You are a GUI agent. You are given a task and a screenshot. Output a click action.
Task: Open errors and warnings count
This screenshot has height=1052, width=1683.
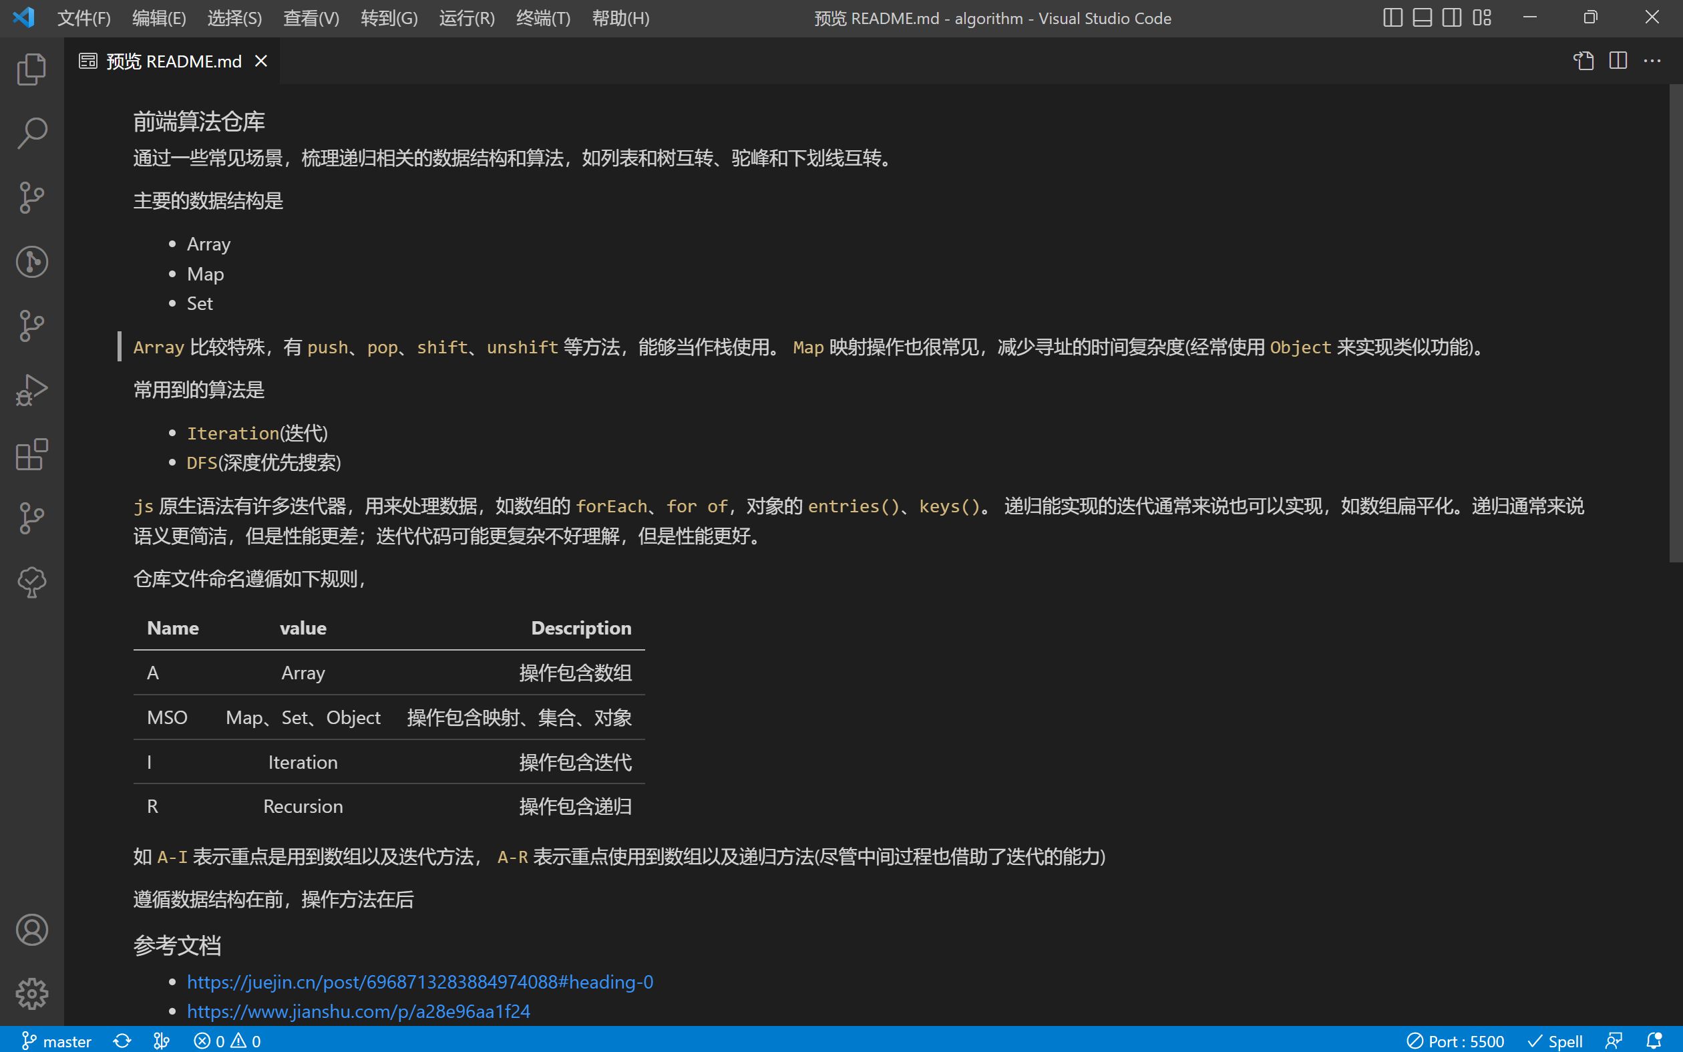[228, 1041]
